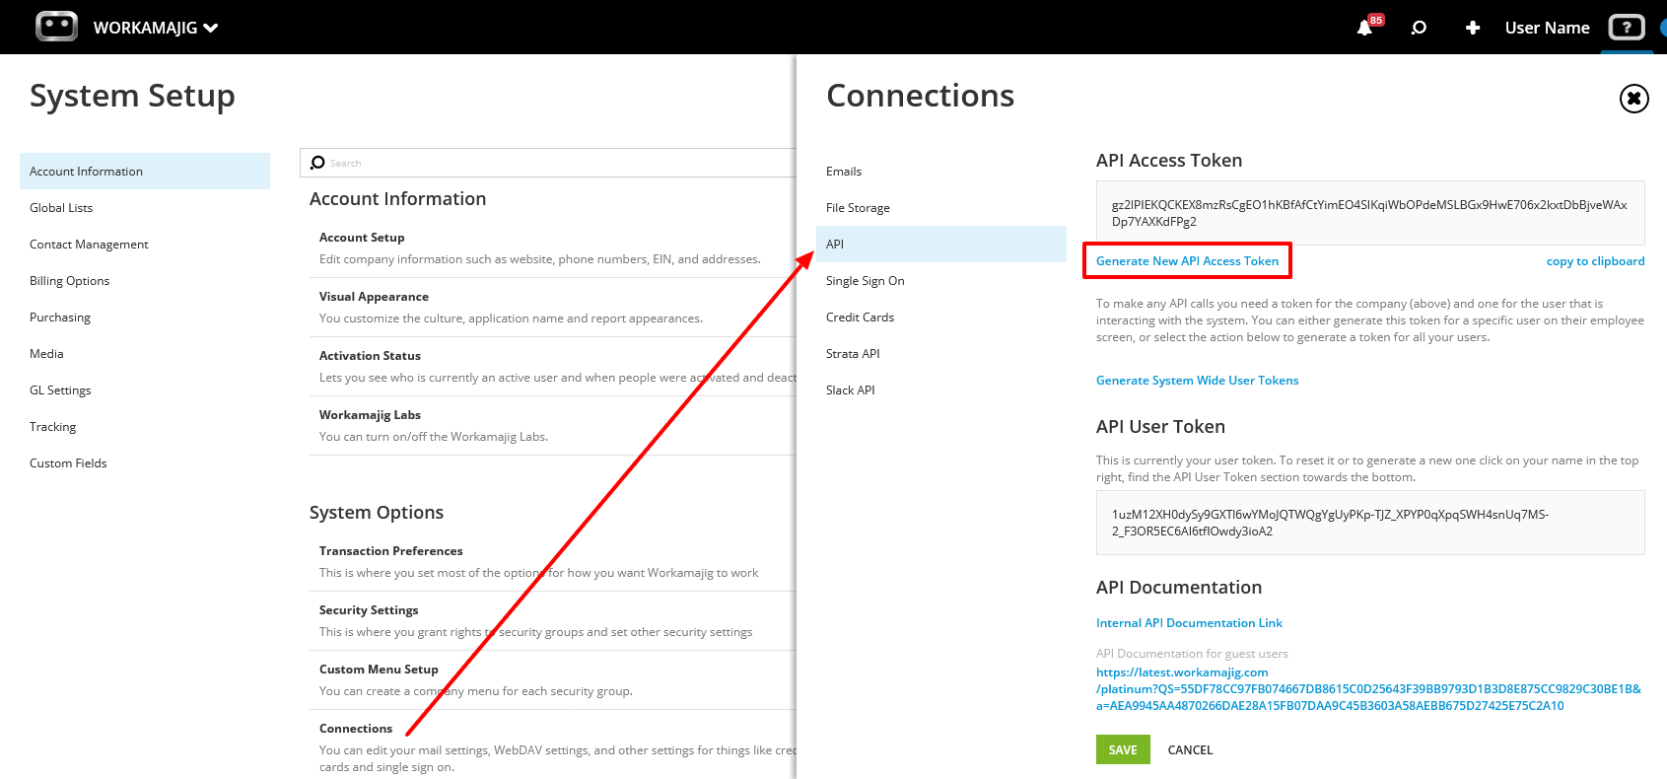Select Account Information in left sidebar

145,171
